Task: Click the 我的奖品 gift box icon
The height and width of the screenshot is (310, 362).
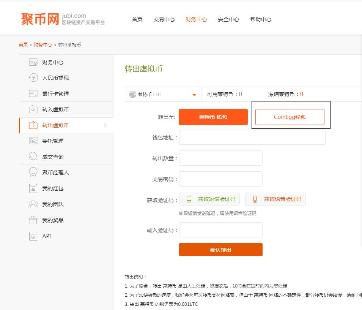Action: point(33,220)
